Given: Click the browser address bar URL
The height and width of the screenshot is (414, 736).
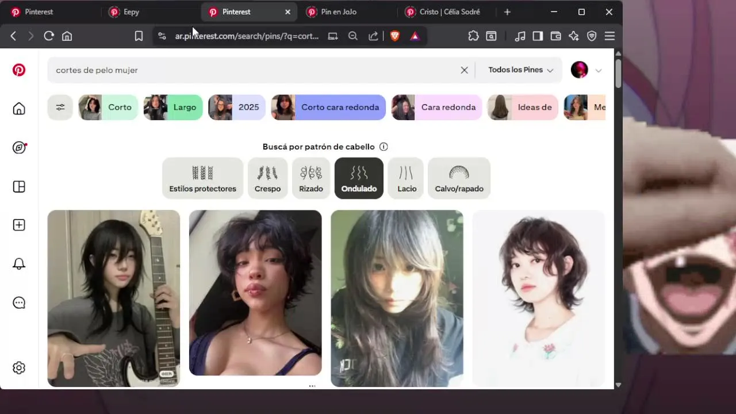Looking at the screenshot, I should [x=247, y=36].
